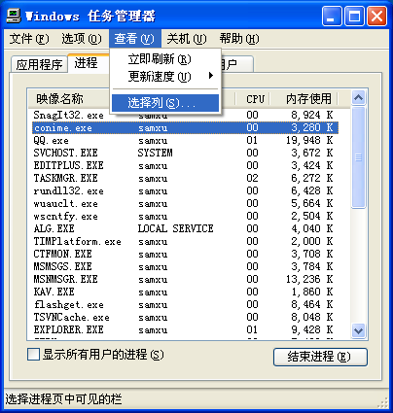Image resolution: width=393 pixels, height=413 pixels.
Task: Expand the 更新速度(U) submenu
Action: tap(165, 77)
